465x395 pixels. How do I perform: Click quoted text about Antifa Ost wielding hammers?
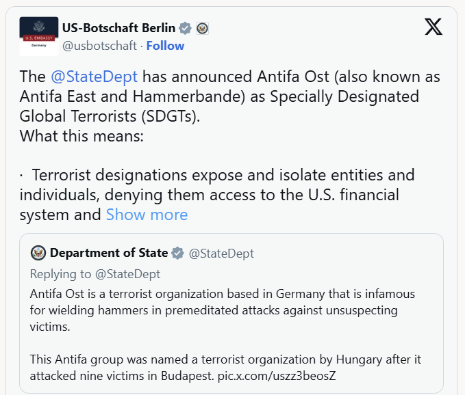223,310
